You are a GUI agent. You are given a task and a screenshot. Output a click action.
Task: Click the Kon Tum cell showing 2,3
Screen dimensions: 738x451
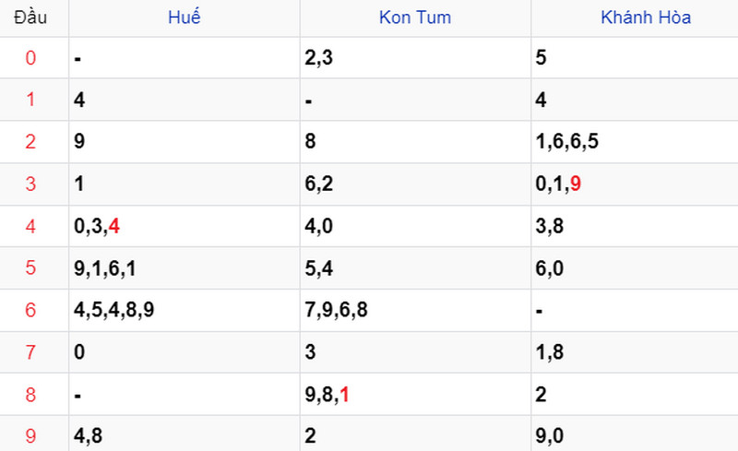[416, 58]
